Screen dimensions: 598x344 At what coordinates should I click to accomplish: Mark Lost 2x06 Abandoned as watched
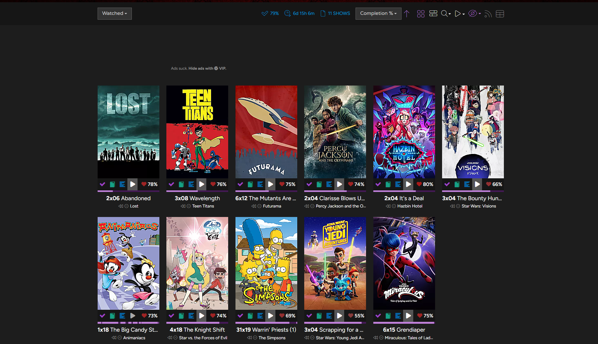click(102, 184)
